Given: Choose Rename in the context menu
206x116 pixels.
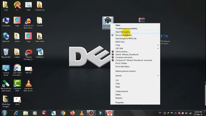Looking at the screenshot, I should coord(135,98).
